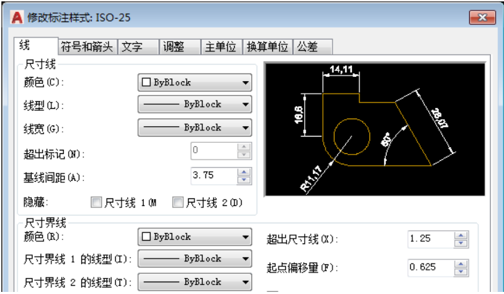Open the 换算单位 tab
This screenshot has height=294, width=504.
pos(268,46)
